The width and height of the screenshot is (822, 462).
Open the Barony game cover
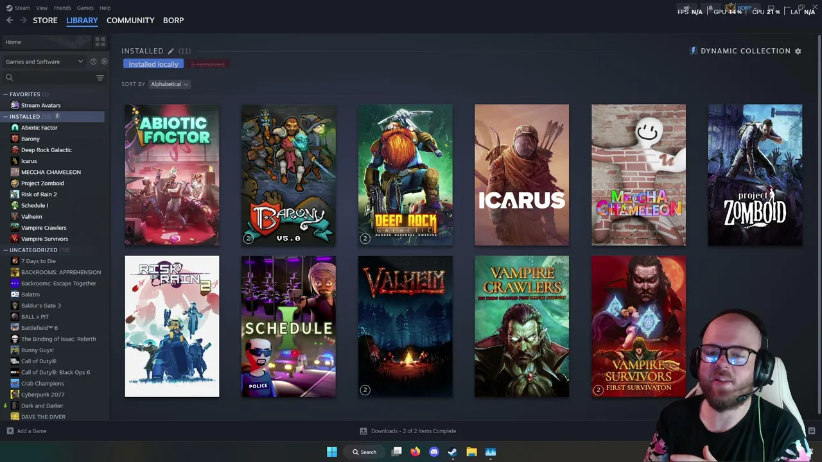288,175
